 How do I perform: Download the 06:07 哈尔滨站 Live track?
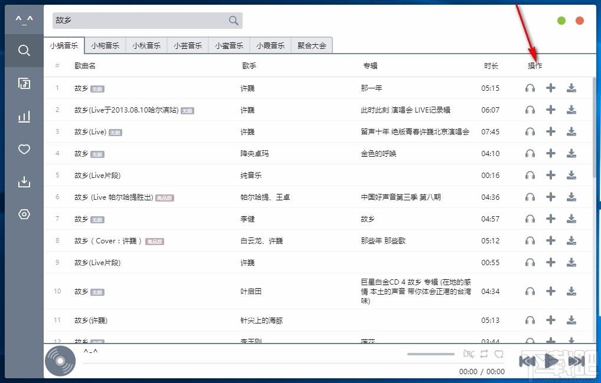coord(571,110)
